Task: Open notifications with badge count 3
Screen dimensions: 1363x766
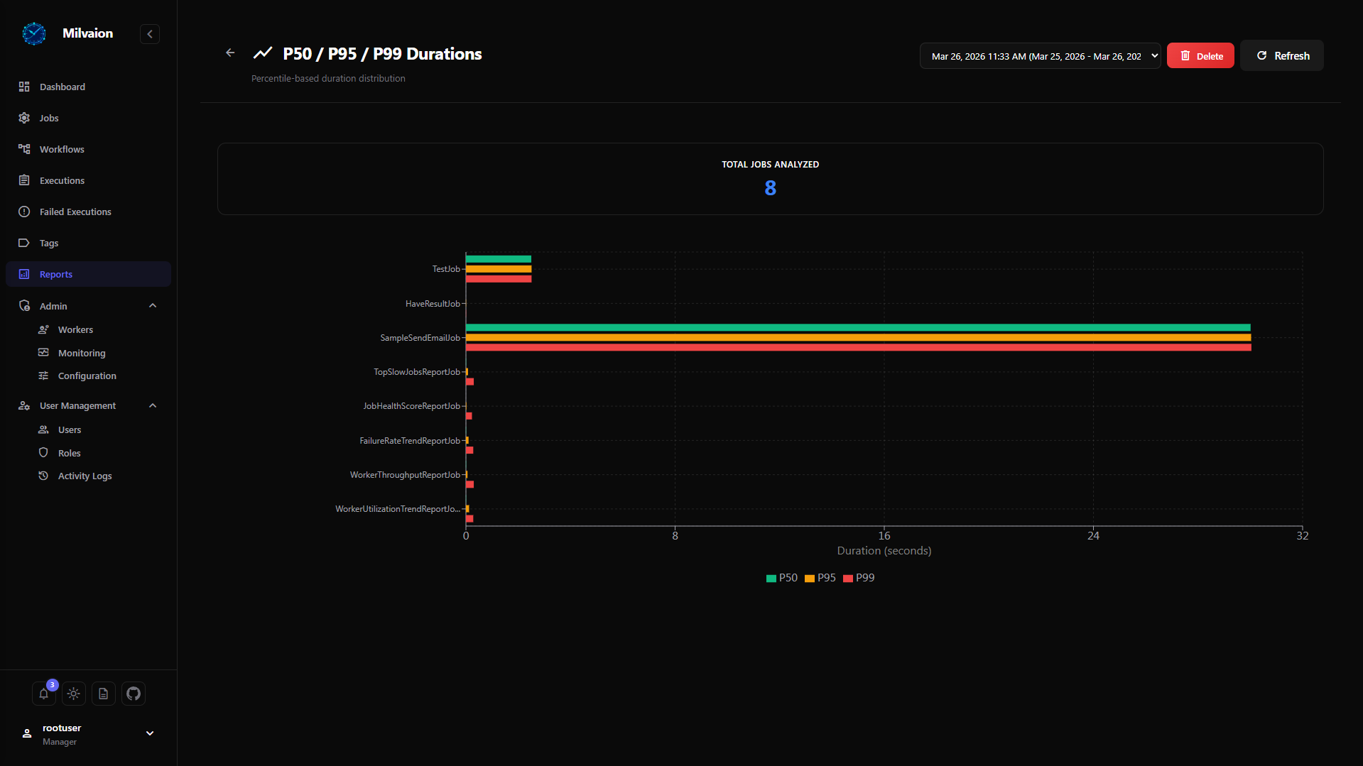Action: 43,694
